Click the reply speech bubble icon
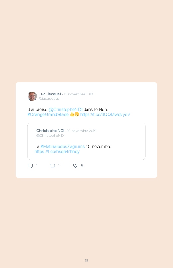173x268 pixels. (30, 166)
